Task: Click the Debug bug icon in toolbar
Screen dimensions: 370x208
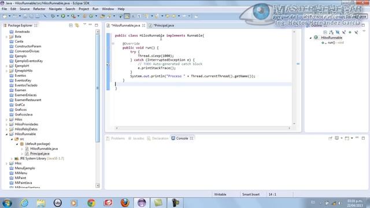Action: coord(53,16)
